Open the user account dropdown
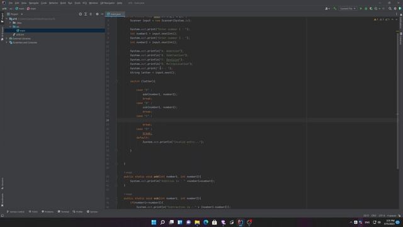Screen dimensions: 403x227 point(327,9)
